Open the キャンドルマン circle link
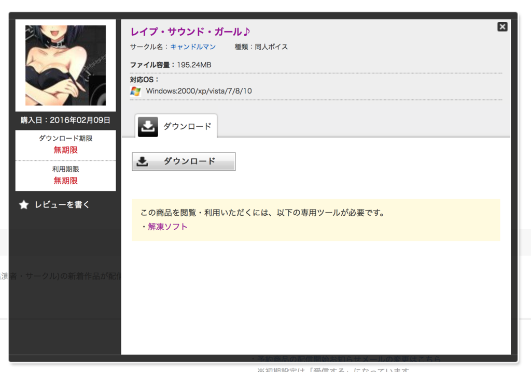Screen dimensions: 531x372 point(193,47)
